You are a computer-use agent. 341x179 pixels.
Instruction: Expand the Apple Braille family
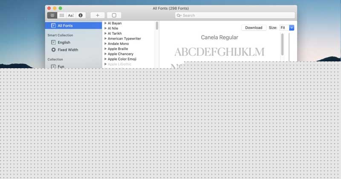coord(105,49)
